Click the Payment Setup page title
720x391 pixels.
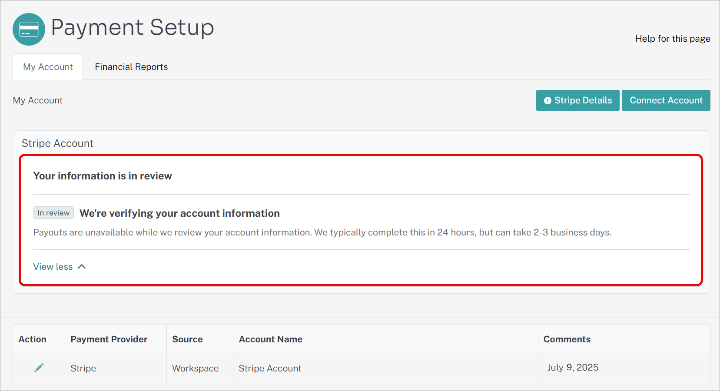[133, 27]
